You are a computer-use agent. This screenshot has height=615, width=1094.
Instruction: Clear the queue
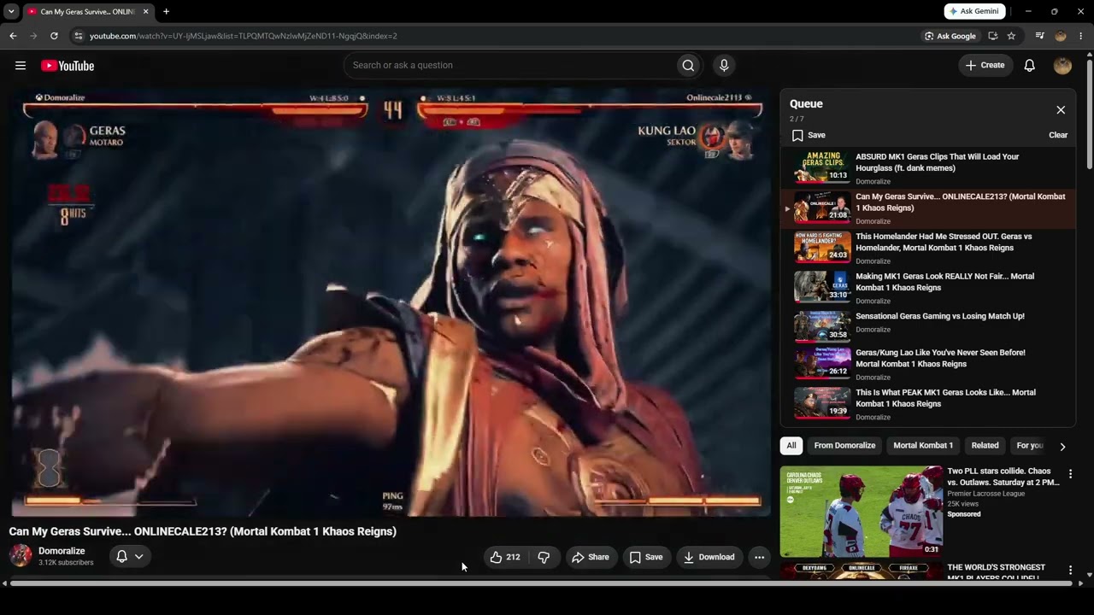[x=1058, y=135]
